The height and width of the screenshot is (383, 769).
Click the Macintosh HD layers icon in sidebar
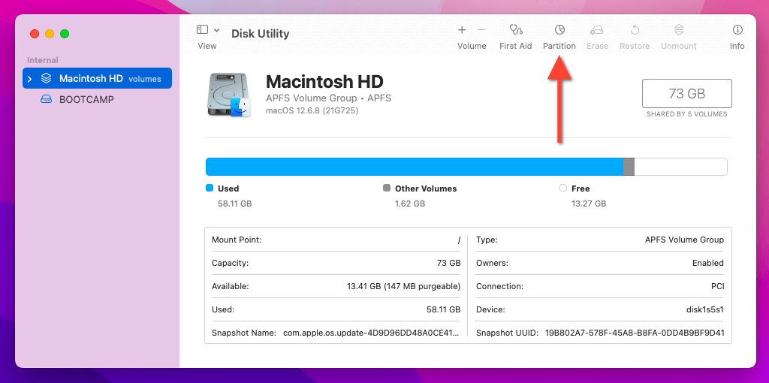pos(46,78)
